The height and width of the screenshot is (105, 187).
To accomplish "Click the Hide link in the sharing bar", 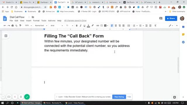I will tap(129, 97).
